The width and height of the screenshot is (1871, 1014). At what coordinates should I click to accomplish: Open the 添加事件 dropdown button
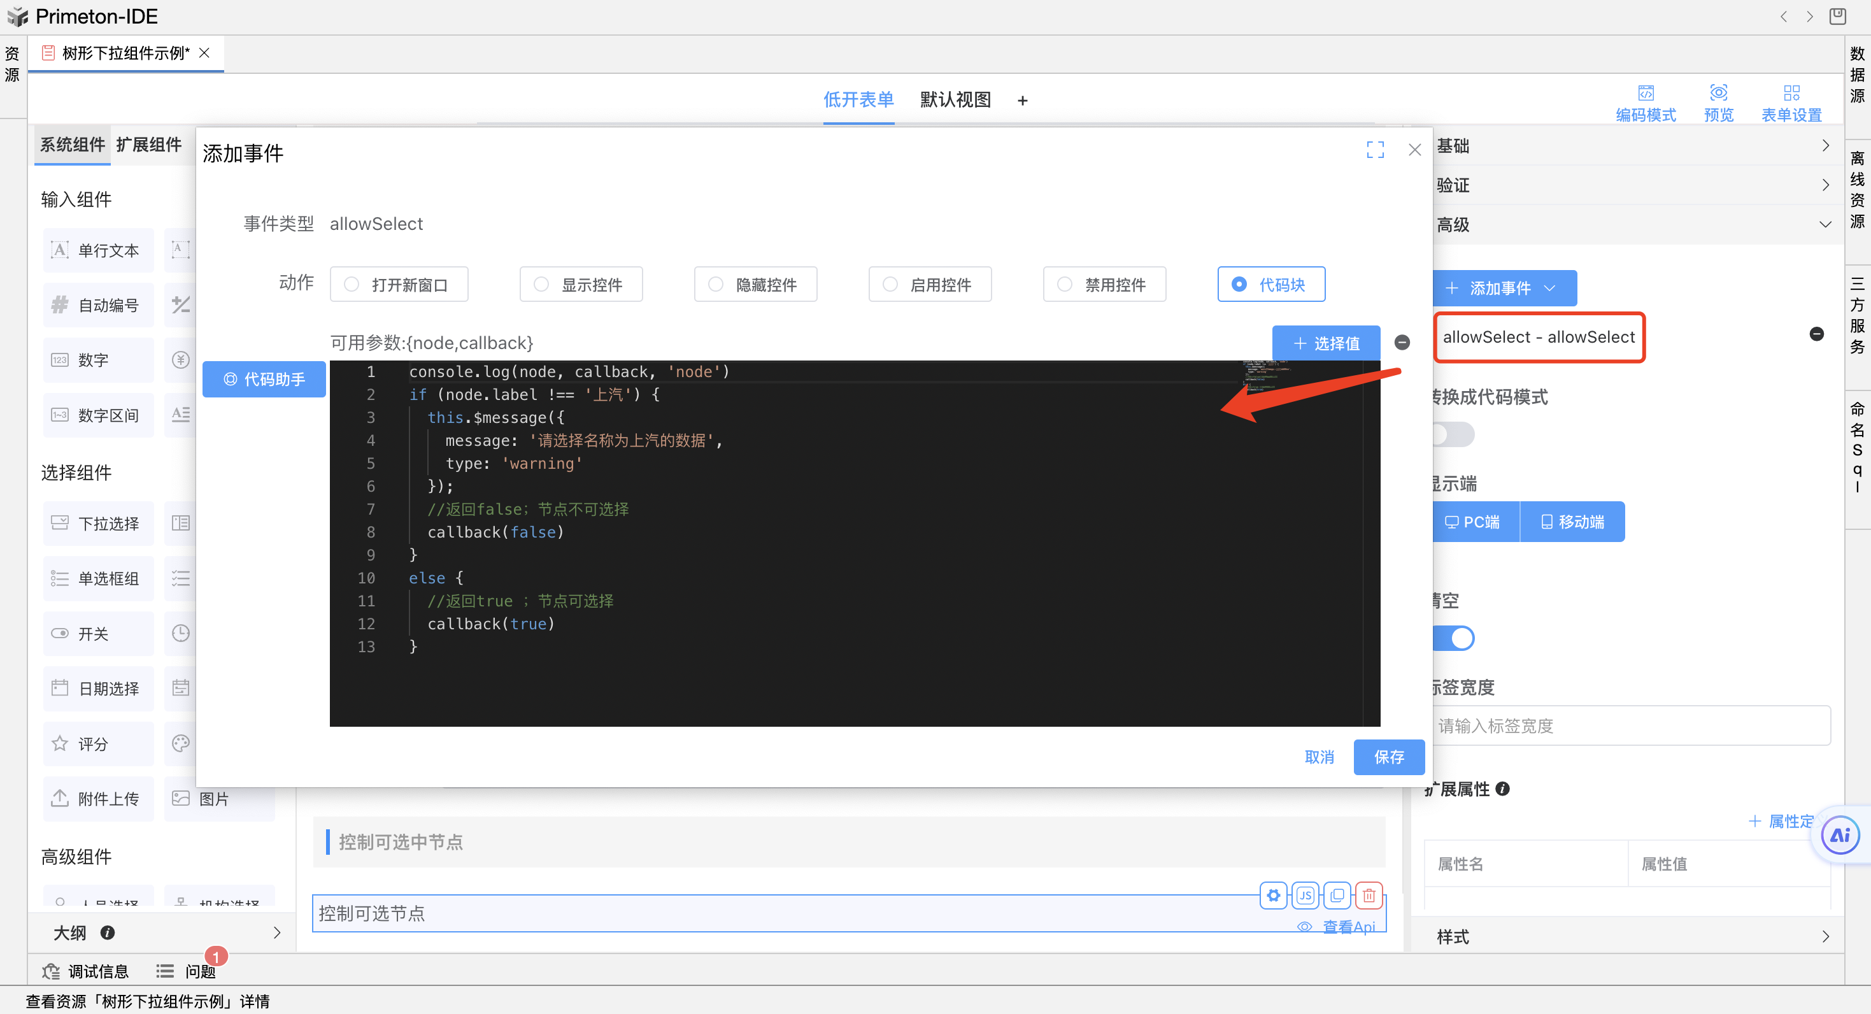(1504, 289)
